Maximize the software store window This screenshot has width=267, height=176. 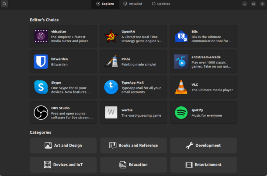point(253,4)
